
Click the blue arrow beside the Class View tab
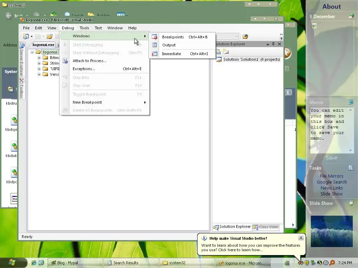tap(293, 225)
